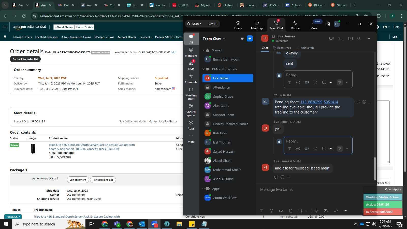Open Payments menu in Seller Central
The image size is (407, 229).
146,37
